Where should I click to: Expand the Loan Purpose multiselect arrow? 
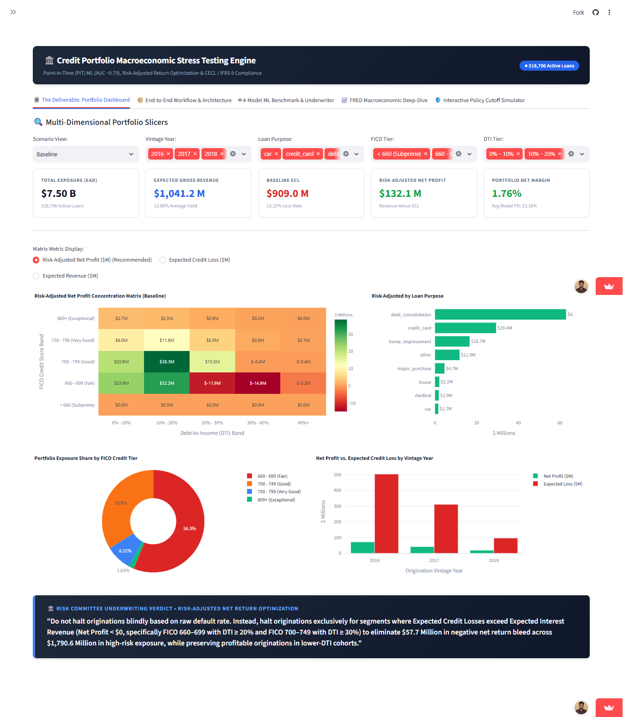coord(356,154)
